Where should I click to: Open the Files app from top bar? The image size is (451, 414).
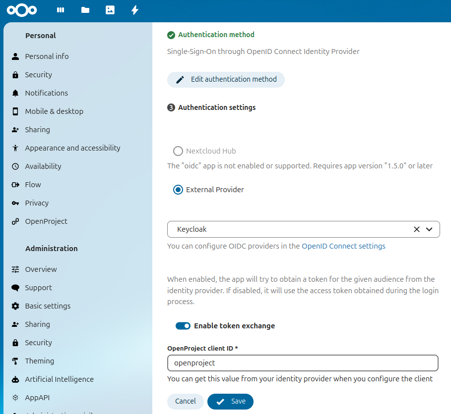[x=85, y=10]
